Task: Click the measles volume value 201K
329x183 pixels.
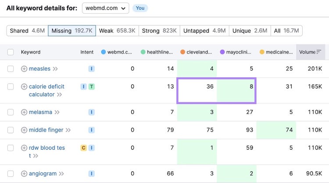Action: (315, 68)
